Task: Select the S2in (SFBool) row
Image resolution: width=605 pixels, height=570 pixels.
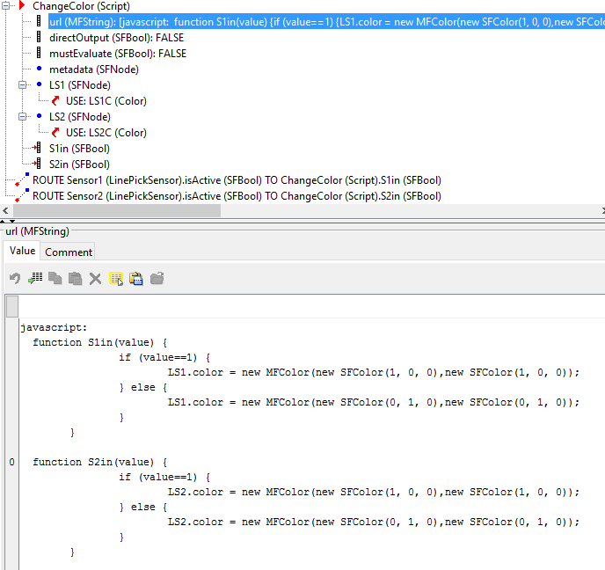Action: click(79, 164)
